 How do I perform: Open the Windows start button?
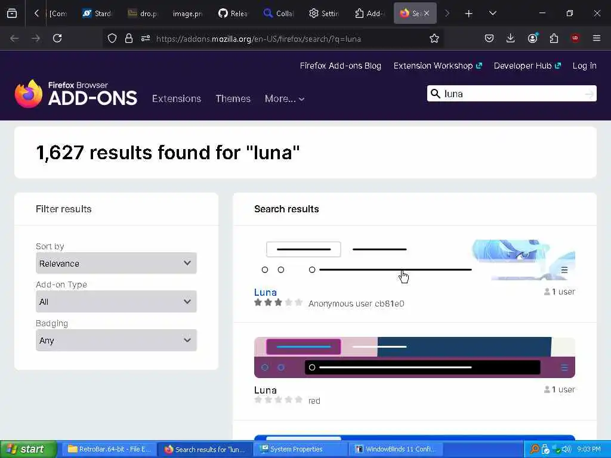[x=29, y=449]
